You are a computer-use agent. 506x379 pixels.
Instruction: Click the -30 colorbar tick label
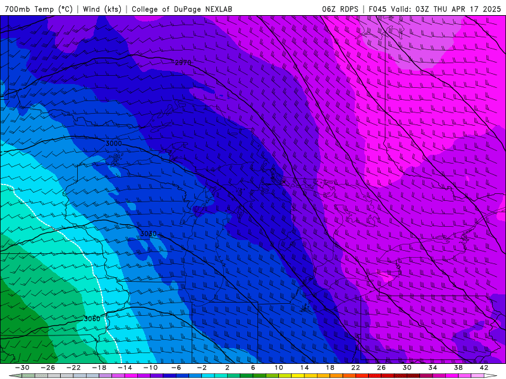(x=22, y=368)
